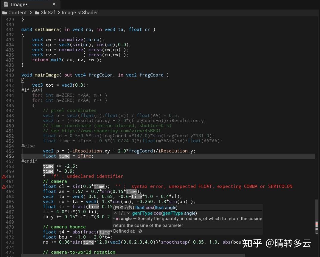Click the 3lsSzf folder icon

tap(37, 13)
